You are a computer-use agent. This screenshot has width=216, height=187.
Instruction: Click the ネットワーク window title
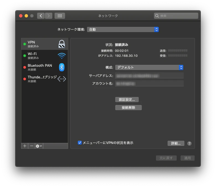click(x=108, y=16)
